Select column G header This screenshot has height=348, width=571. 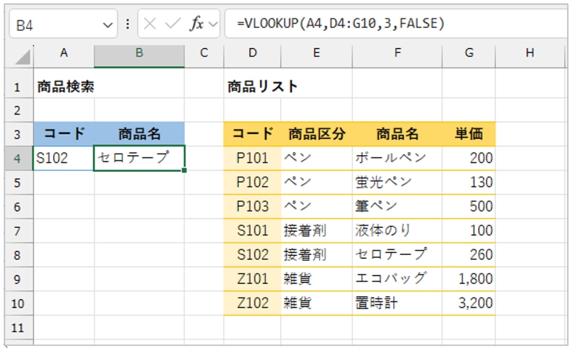[x=469, y=53]
